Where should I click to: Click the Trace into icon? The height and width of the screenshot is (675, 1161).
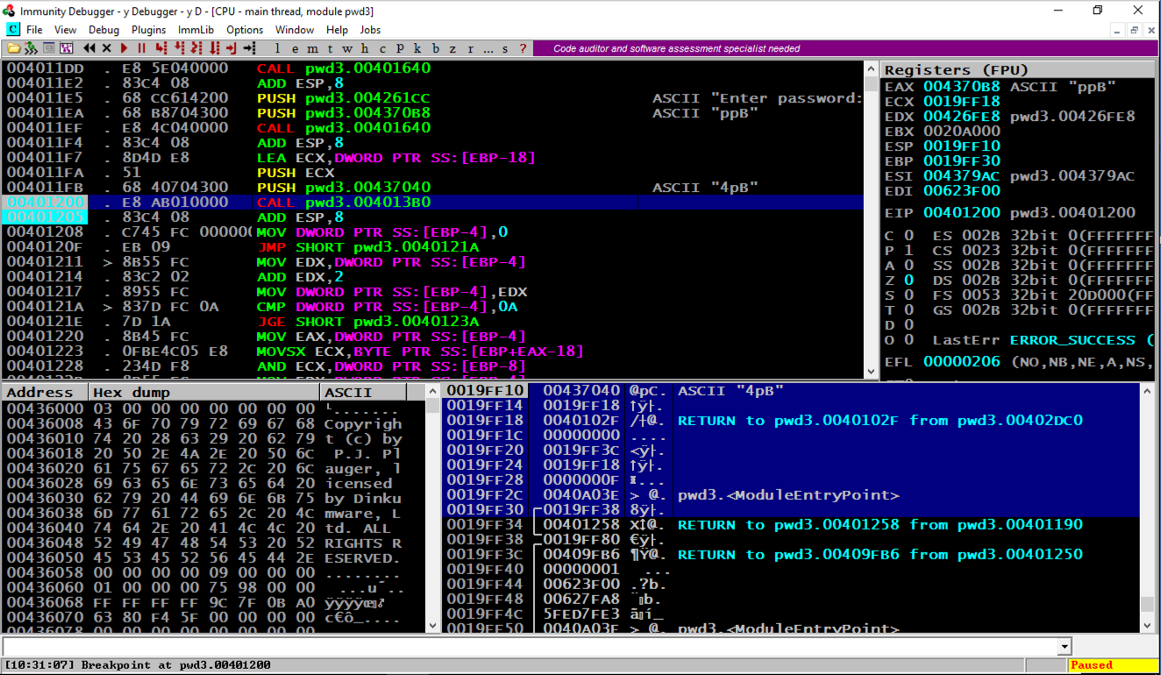(198, 48)
